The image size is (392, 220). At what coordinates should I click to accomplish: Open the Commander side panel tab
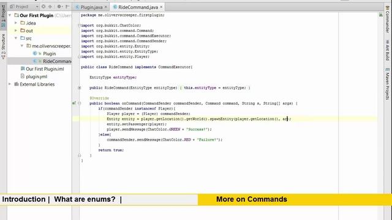pyautogui.click(x=387, y=20)
